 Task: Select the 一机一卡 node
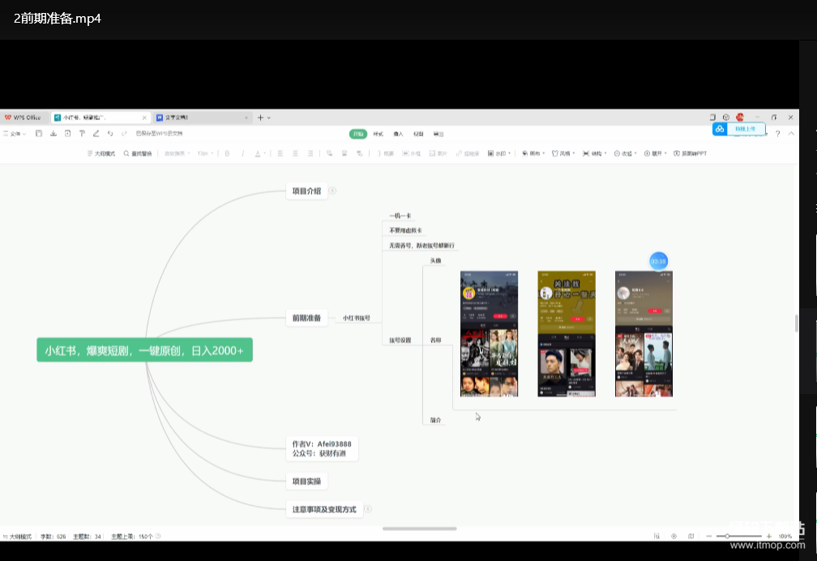coord(400,216)
